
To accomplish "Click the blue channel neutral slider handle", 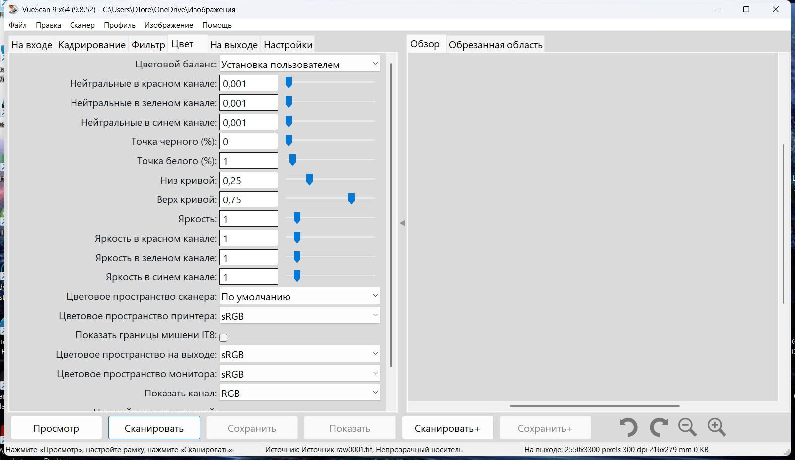I will click(x=289, y=122).
